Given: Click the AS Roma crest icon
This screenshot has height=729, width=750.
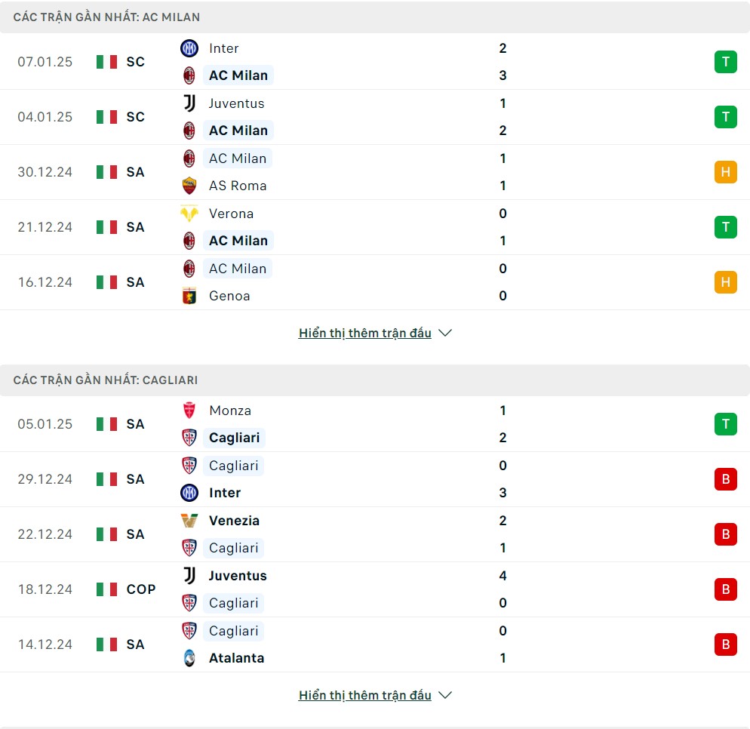Looking at the screenshot, I should 189,186.
